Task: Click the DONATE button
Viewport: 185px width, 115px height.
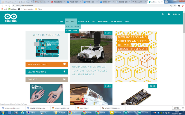Action: pyautogui.click(x=47, y=79)
